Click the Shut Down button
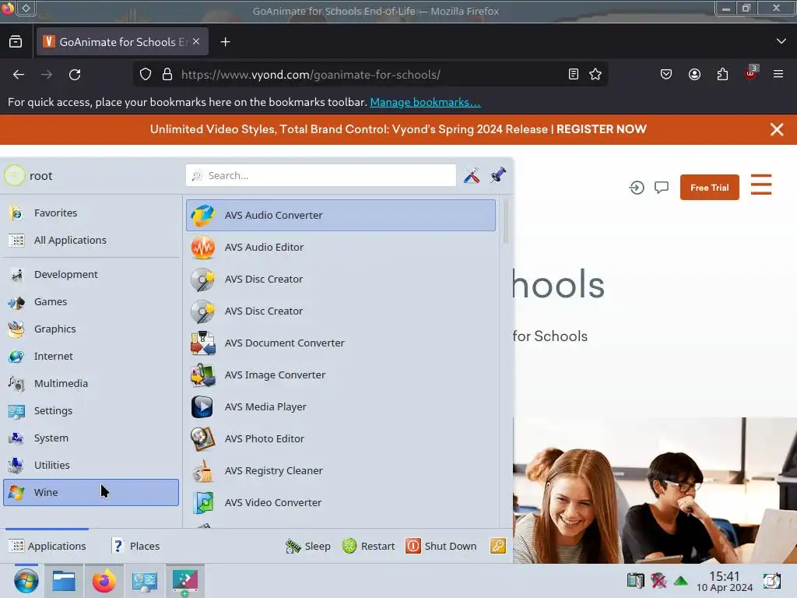The height and width of the screenshot is (598, 797). point(441,546)
